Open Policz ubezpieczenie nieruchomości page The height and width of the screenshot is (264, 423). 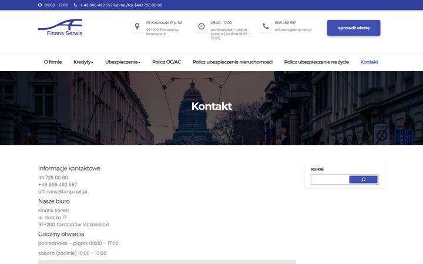[x=233, y=62]
